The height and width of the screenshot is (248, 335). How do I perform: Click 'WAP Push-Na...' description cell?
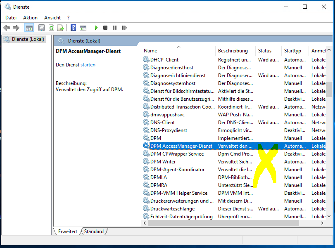(x=235, y=114)
